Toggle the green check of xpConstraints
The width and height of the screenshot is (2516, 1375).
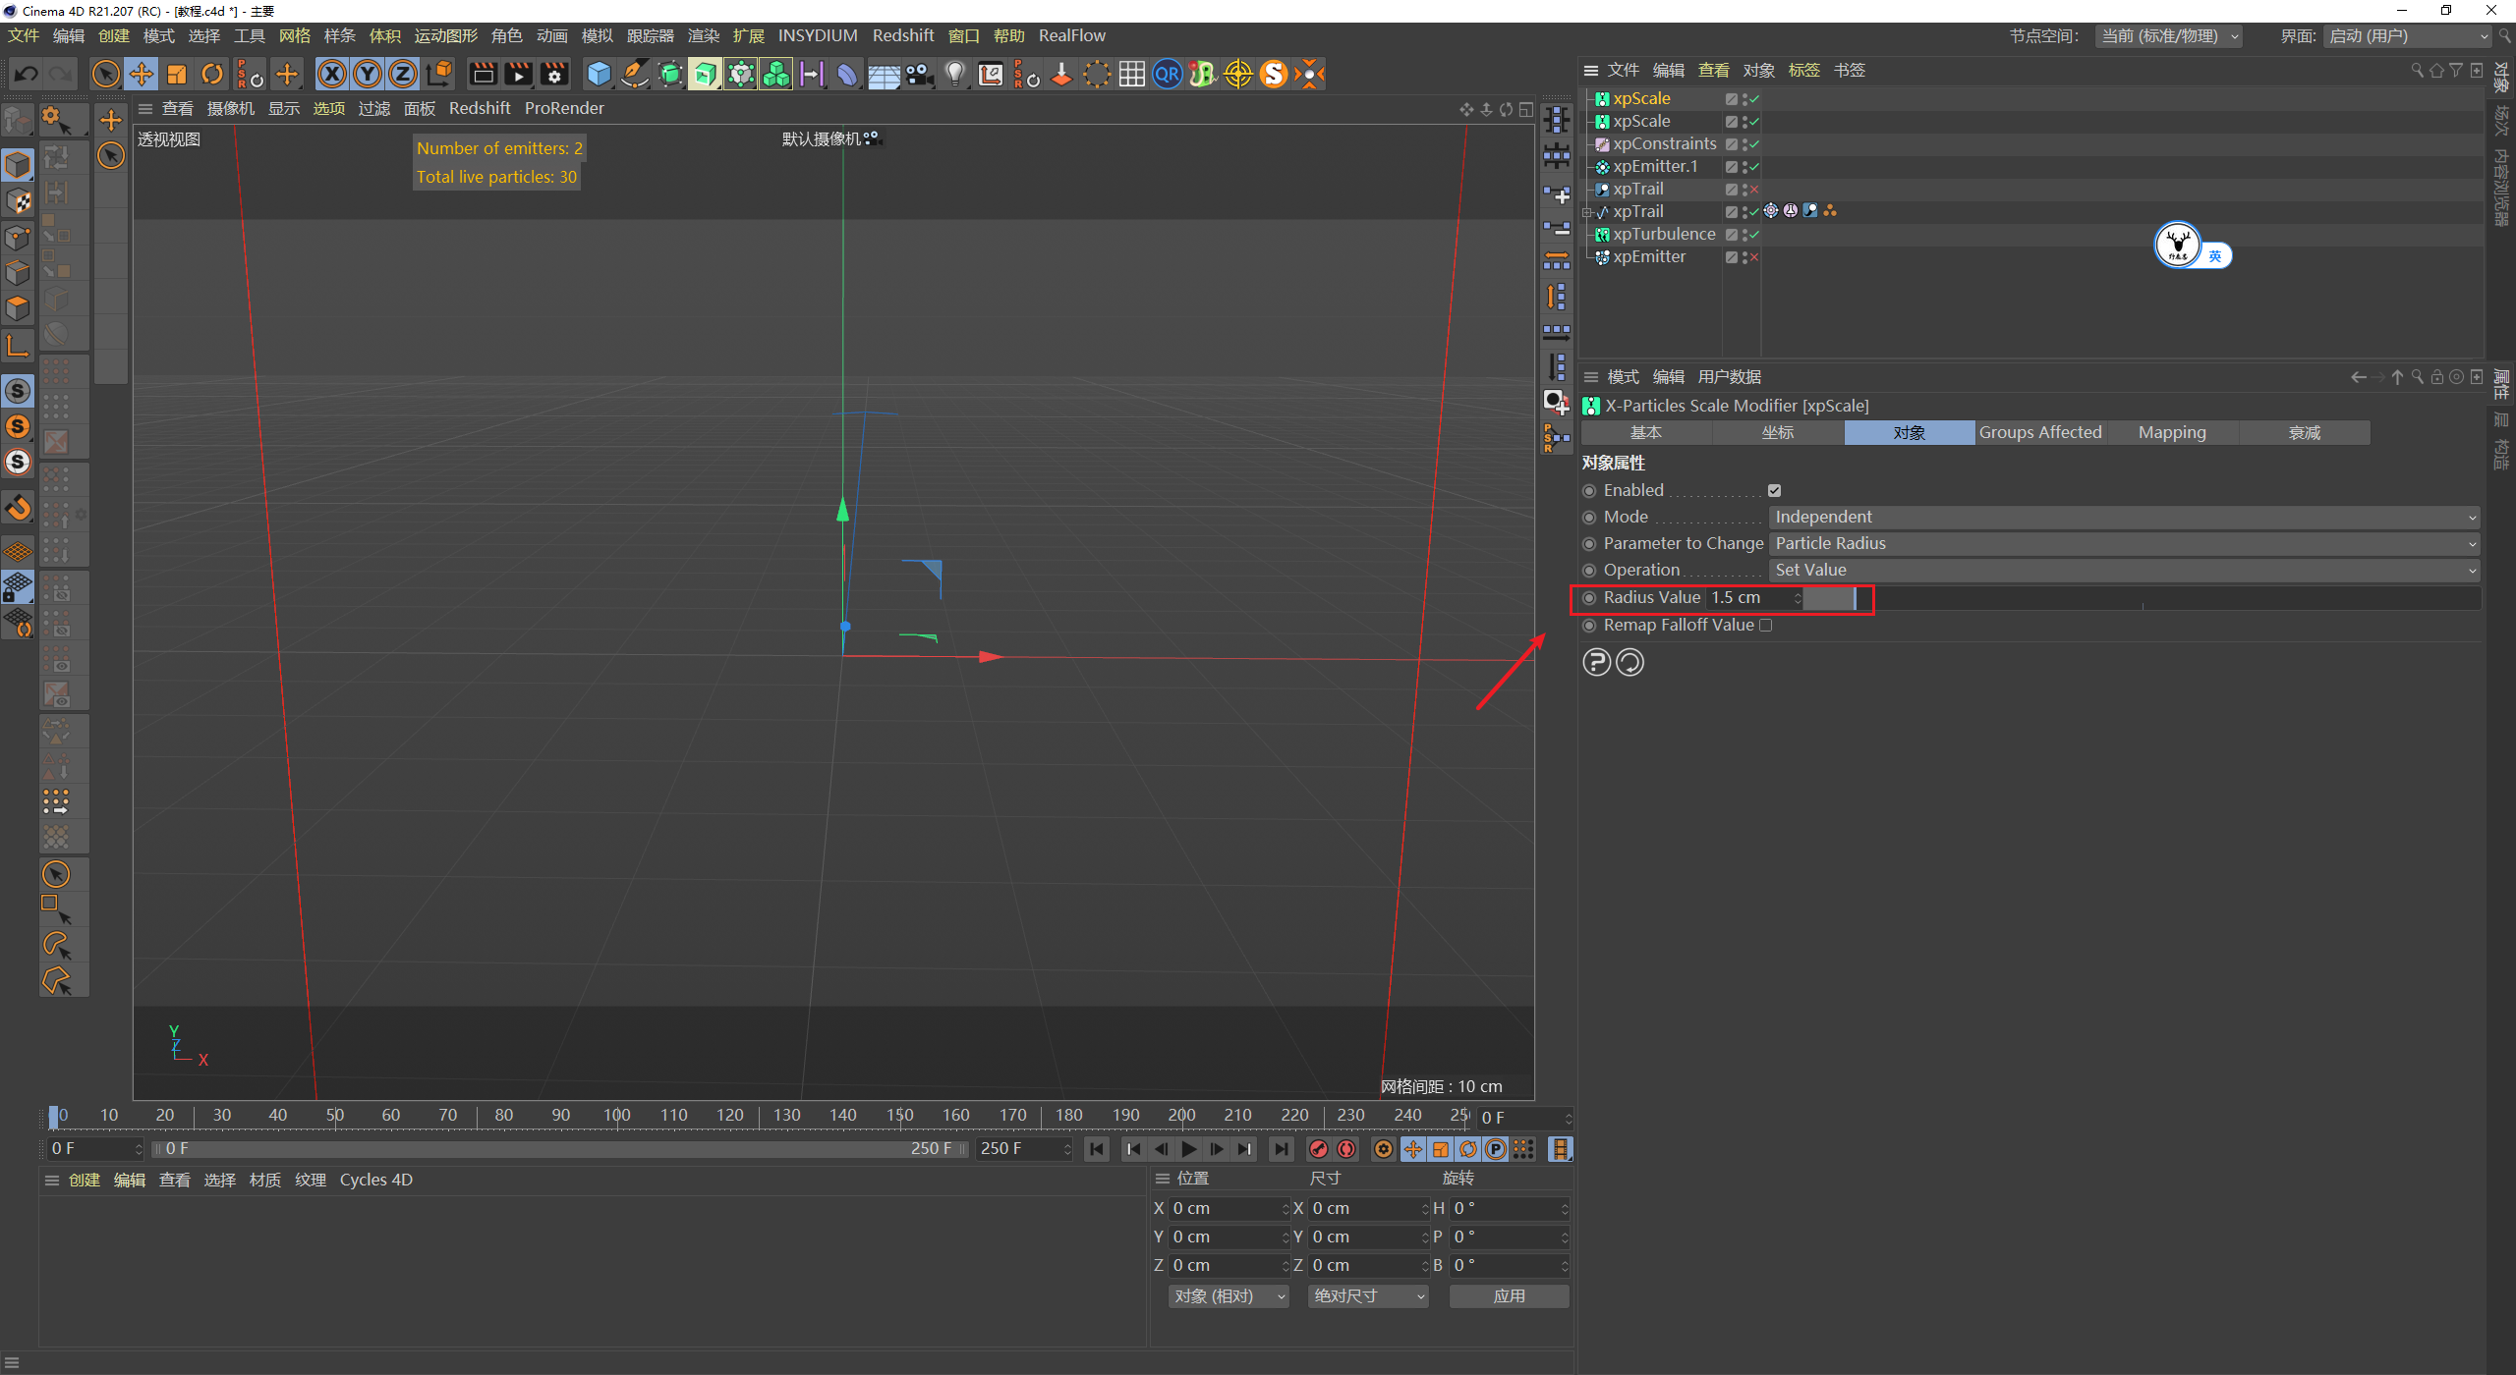(1754, 144)
